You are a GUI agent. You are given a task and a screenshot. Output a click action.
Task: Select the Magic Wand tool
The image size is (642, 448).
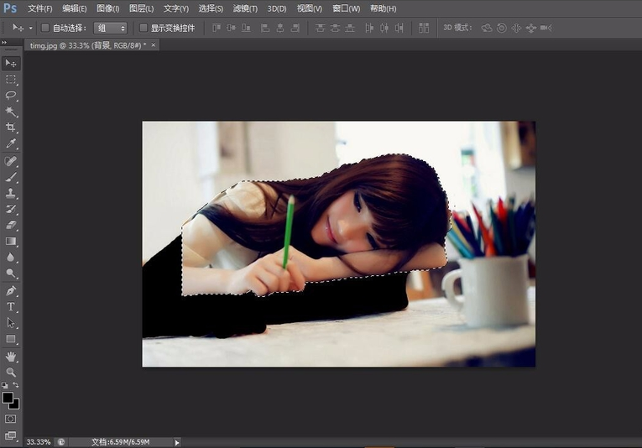(x=11, y=112)
